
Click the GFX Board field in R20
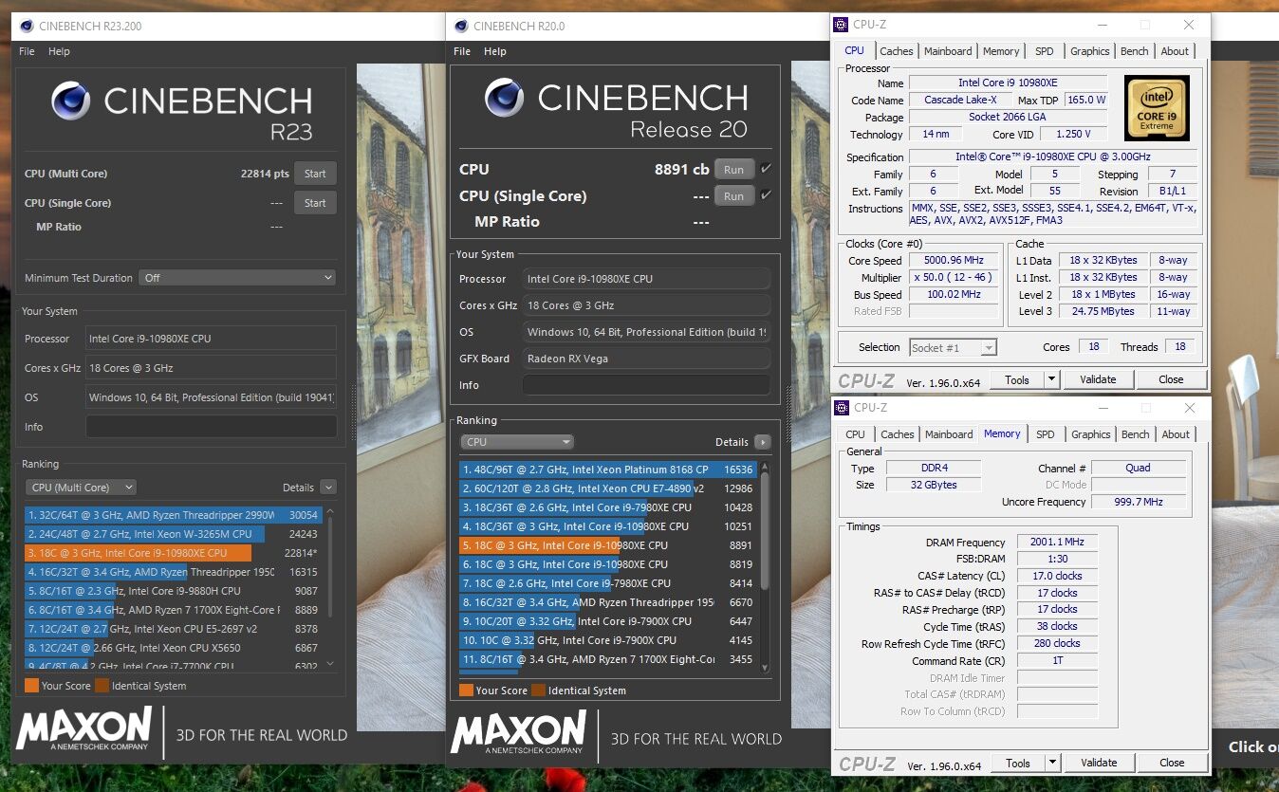pyautogui.click(x=646, y=359)
